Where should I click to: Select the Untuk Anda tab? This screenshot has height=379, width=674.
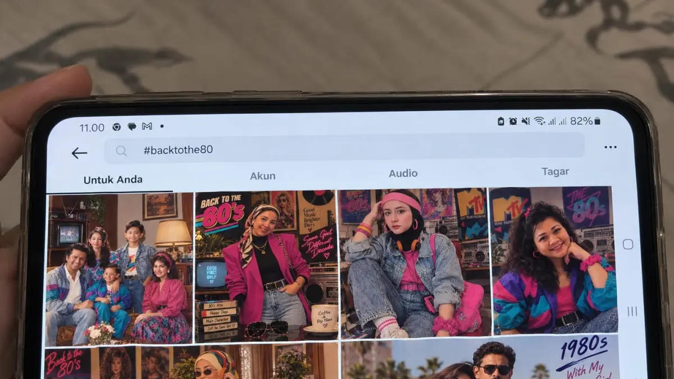[x=113, y=180]
